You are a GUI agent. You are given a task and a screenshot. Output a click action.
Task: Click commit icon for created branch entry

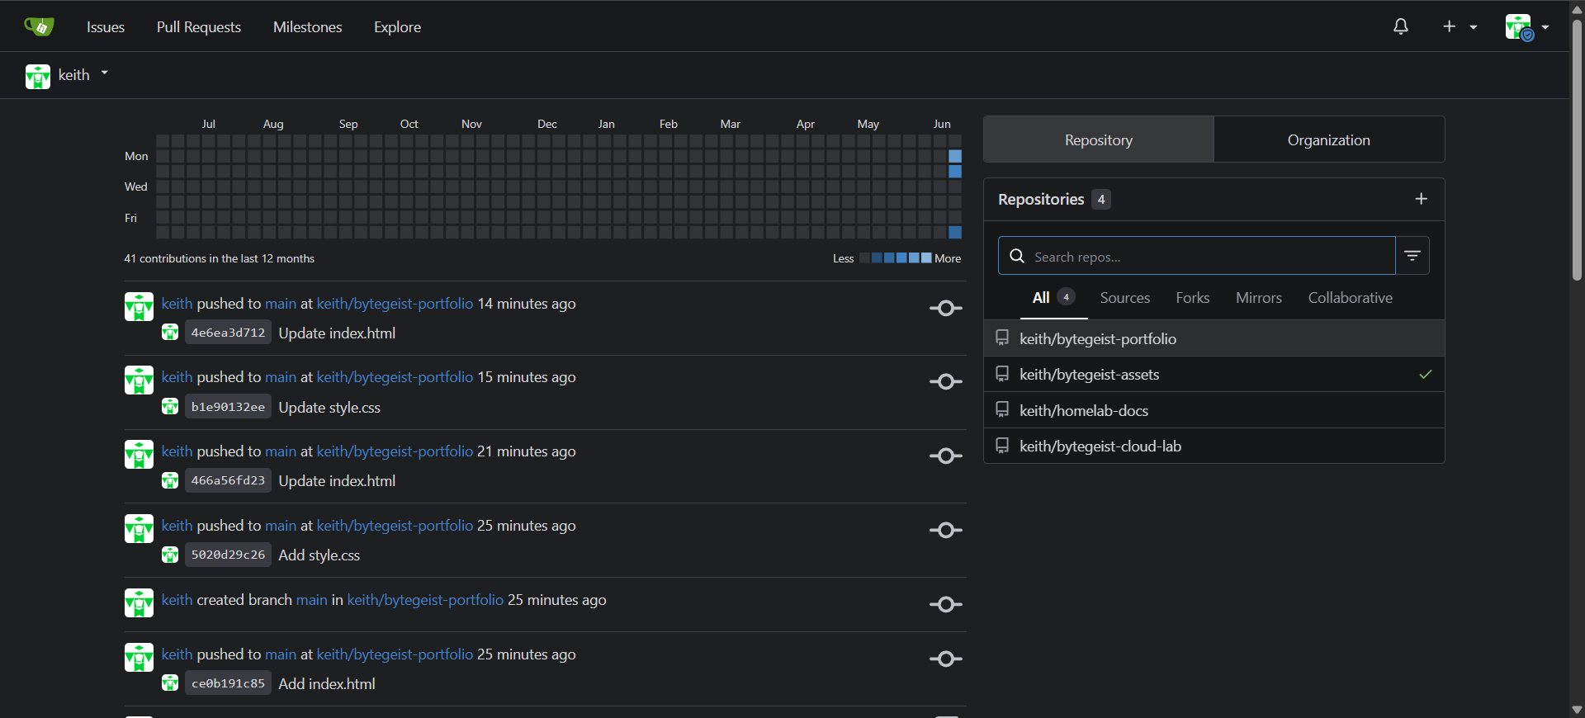(946, 604)
